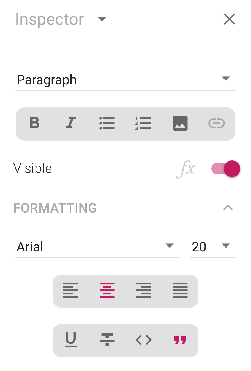The width and height of the screenshot is (251, 371).
Task: Insert an image
Action: (x=180, y=123)
